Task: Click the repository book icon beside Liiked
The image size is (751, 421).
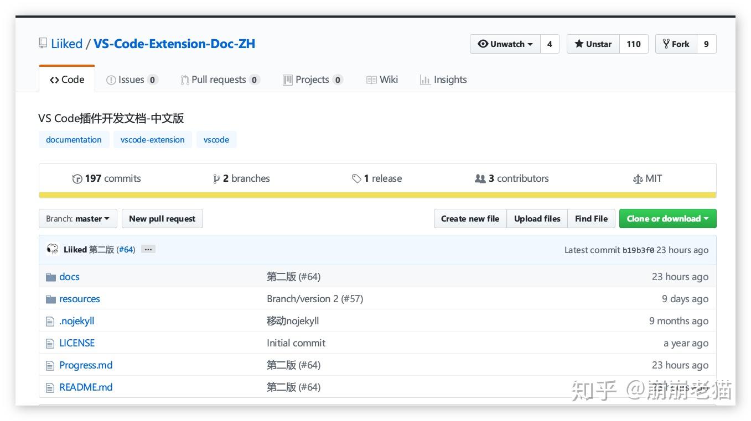Action: pyautogui.click(x=43, y=43)
